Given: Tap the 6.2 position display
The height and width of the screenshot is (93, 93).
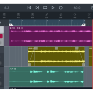Looking at the screenshot, I should pos(7,8).
